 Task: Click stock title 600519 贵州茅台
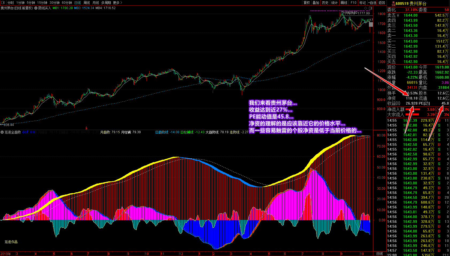(411, 3)
